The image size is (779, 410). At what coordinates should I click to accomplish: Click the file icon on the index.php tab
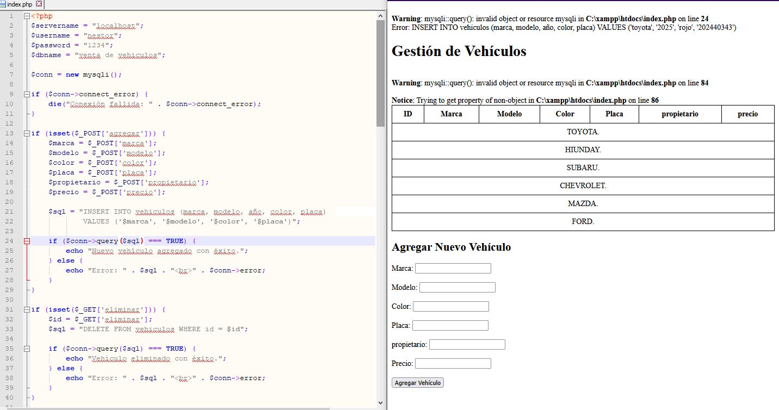tap(3, 4)
